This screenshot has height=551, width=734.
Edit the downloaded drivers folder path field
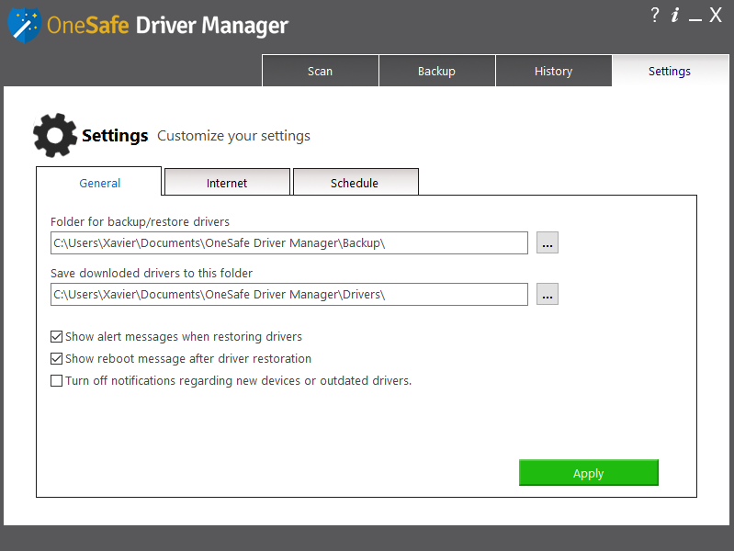tap(289, 295)
